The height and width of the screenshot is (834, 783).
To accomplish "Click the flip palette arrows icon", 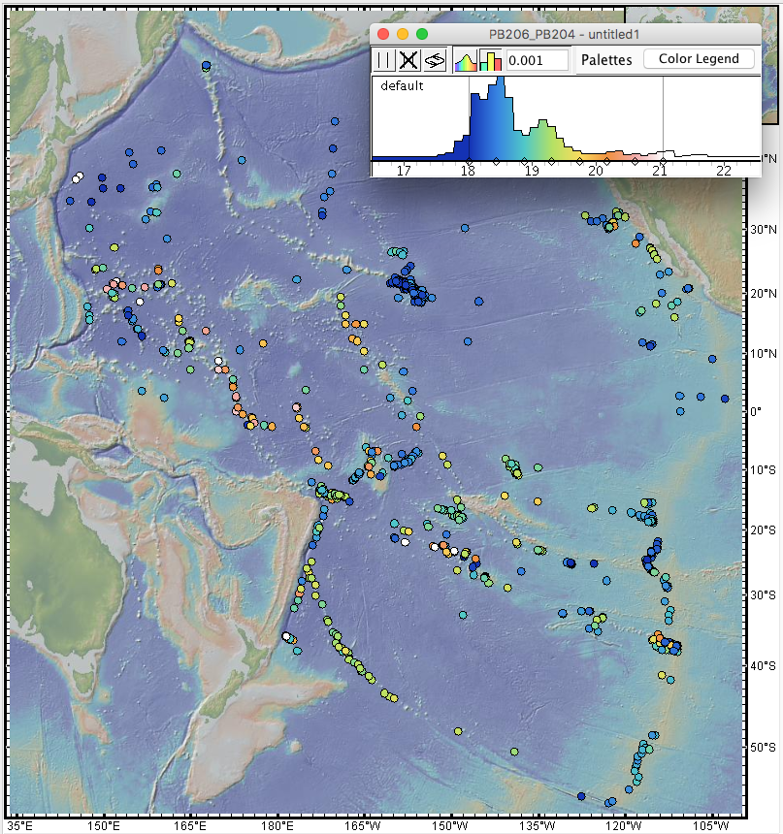I will click(435, 59).
